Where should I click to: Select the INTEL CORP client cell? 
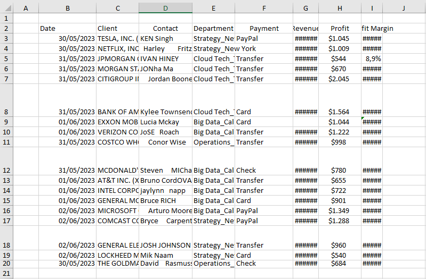point(117,190)
